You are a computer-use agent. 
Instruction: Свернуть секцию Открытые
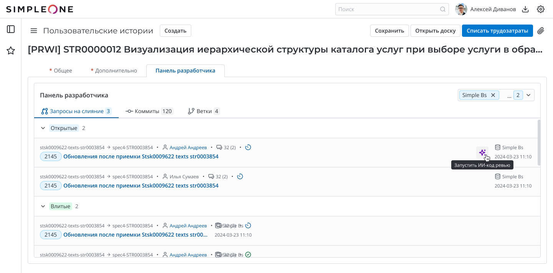(x=43, y=128)
